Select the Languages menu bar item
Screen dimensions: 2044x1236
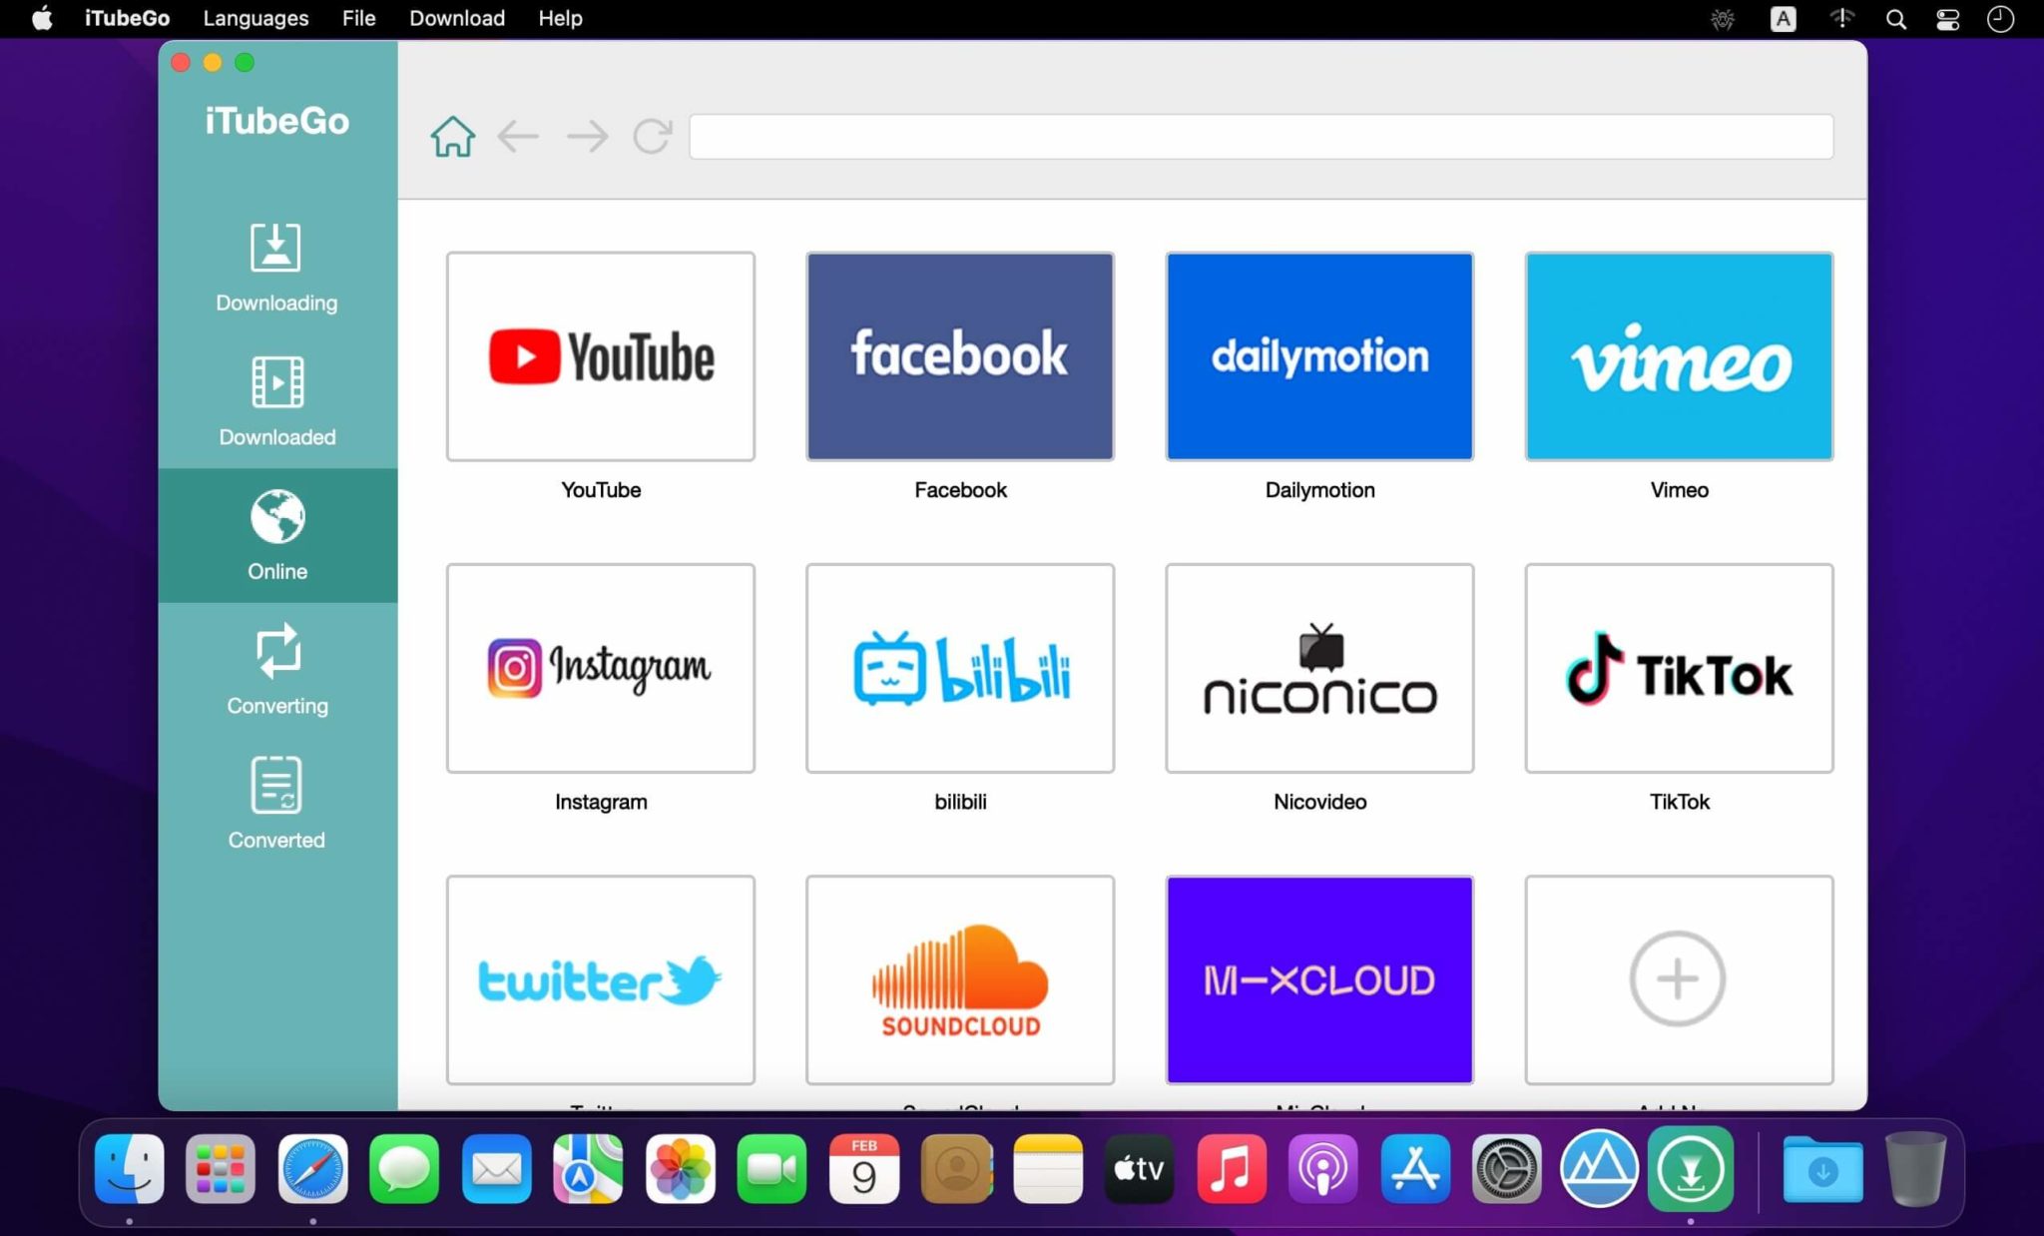[255, 19]
